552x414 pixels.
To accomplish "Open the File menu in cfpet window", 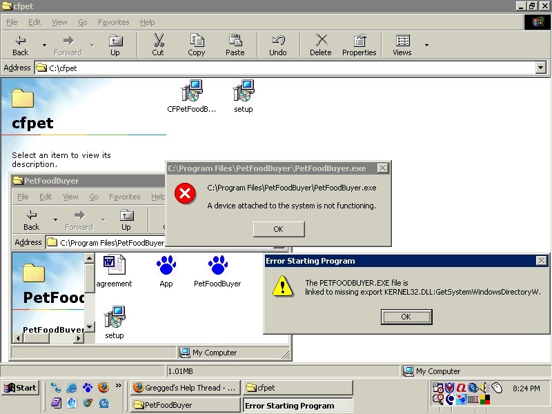I will tap(12, 22).
